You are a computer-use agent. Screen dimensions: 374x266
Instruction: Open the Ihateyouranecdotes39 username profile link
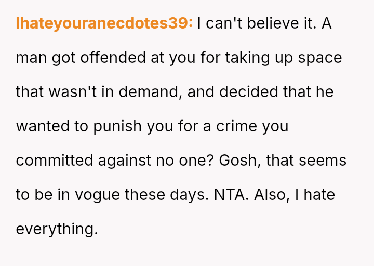coord(104,23)
